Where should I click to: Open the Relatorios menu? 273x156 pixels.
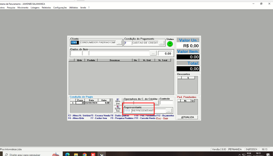tap(46, 7)
